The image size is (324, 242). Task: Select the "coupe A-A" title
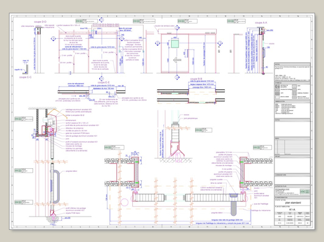261,22
